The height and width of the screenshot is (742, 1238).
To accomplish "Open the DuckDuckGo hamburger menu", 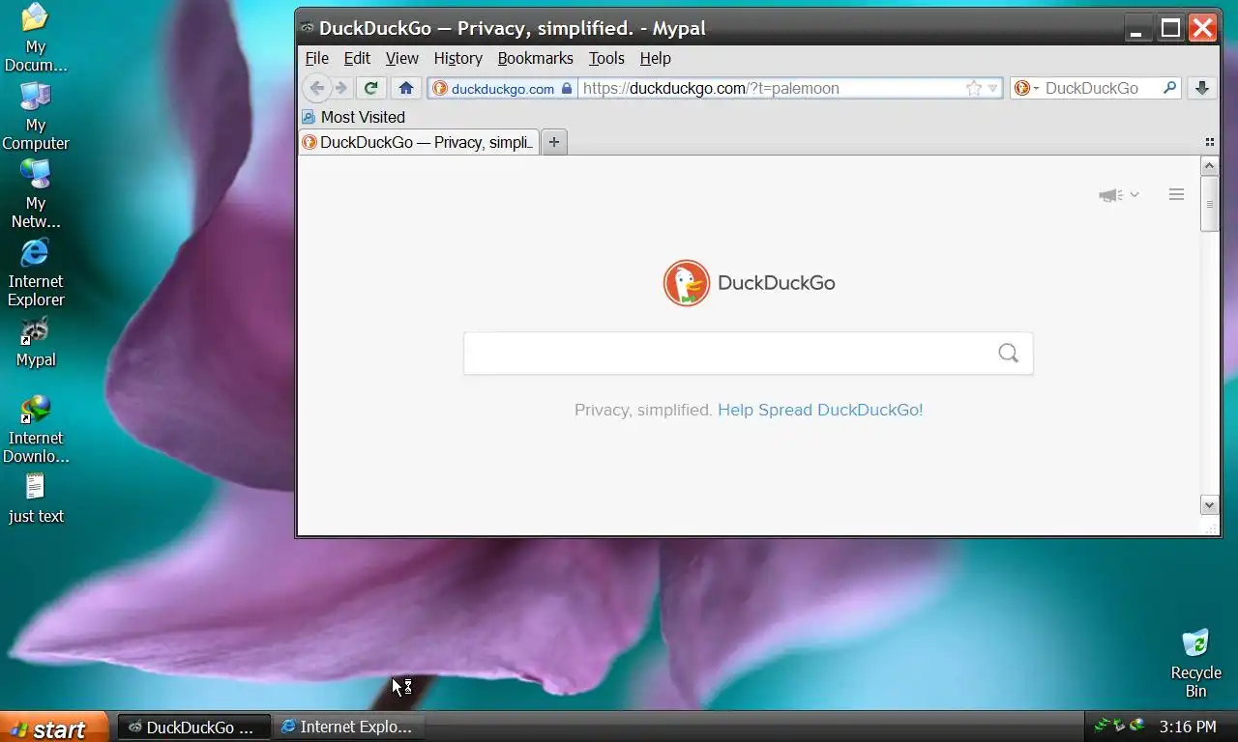I will (x=1176, y=194).
